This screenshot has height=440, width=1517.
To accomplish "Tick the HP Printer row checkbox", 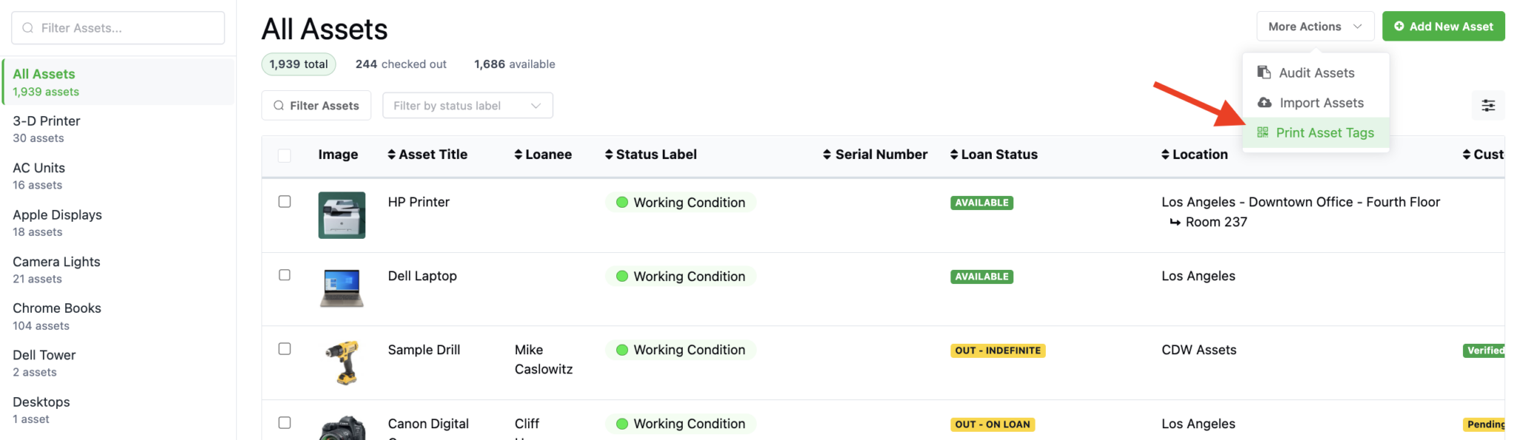I will tap(284, 201).
